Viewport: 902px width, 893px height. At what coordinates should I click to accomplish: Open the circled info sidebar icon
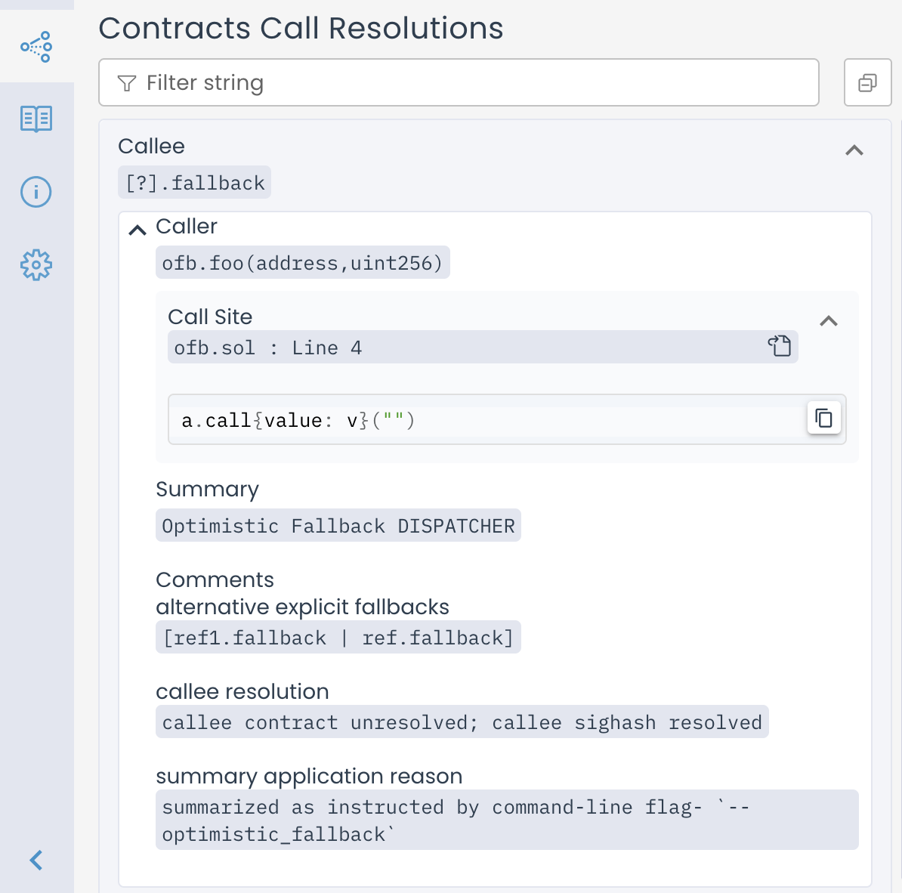36,192
